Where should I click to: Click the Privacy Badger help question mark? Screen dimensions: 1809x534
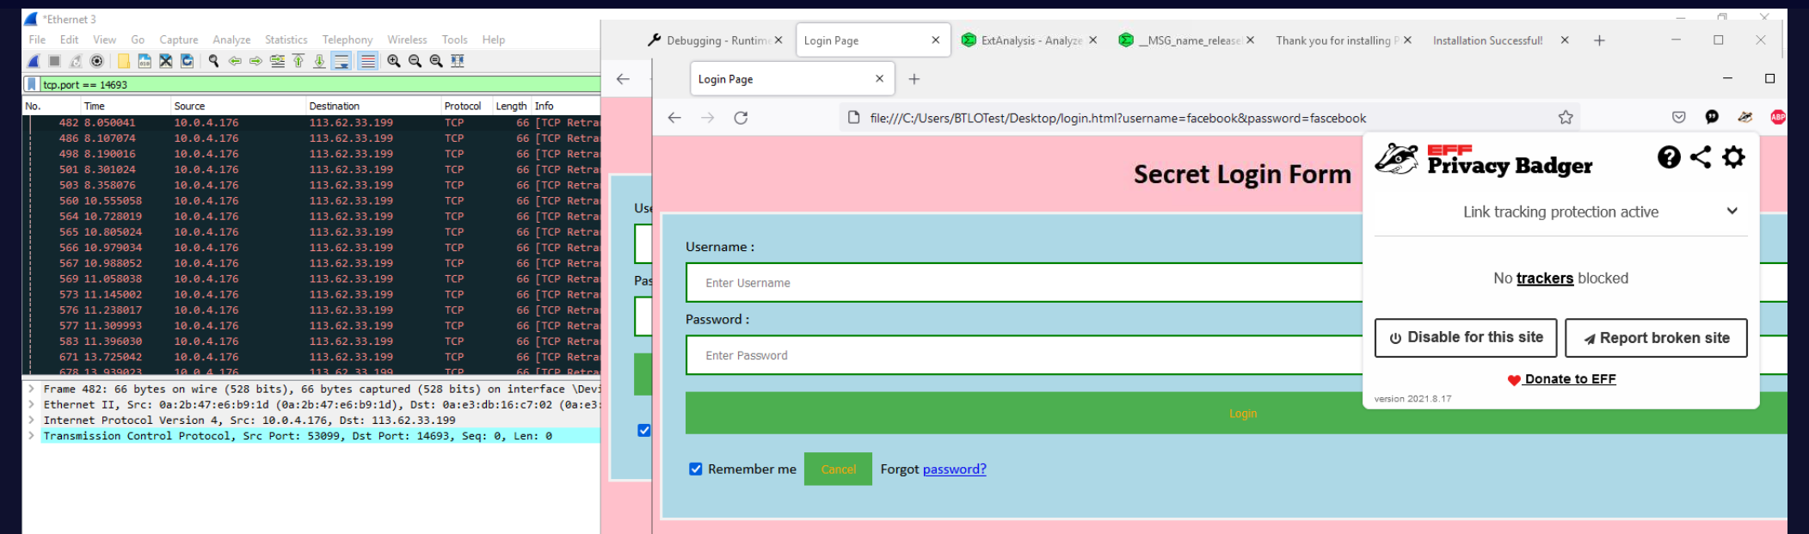[1669, 157]
